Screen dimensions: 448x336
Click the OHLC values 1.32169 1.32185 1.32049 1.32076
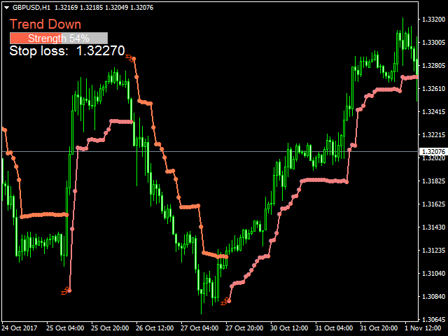[104, 8]
